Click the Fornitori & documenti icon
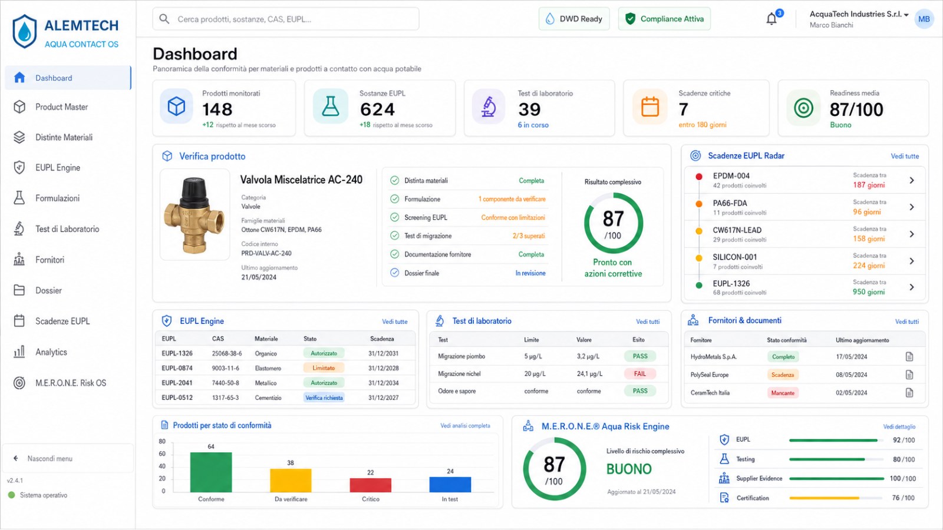 [x=693, y=320]
